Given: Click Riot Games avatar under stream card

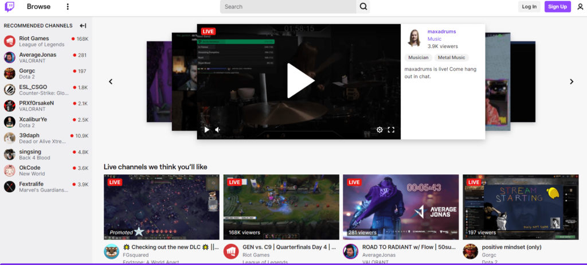Looking at the screenshot, I should coord(231,251).
